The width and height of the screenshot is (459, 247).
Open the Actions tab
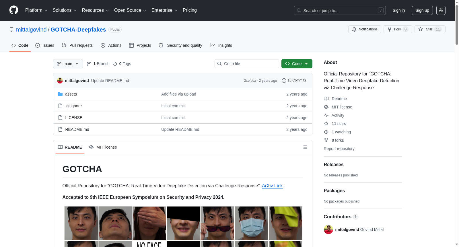(111, 45)
